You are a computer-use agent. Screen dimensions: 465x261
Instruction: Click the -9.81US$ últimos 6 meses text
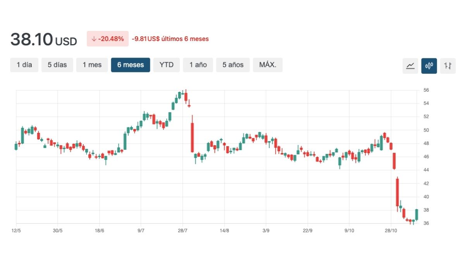click(x=170, y=39)
